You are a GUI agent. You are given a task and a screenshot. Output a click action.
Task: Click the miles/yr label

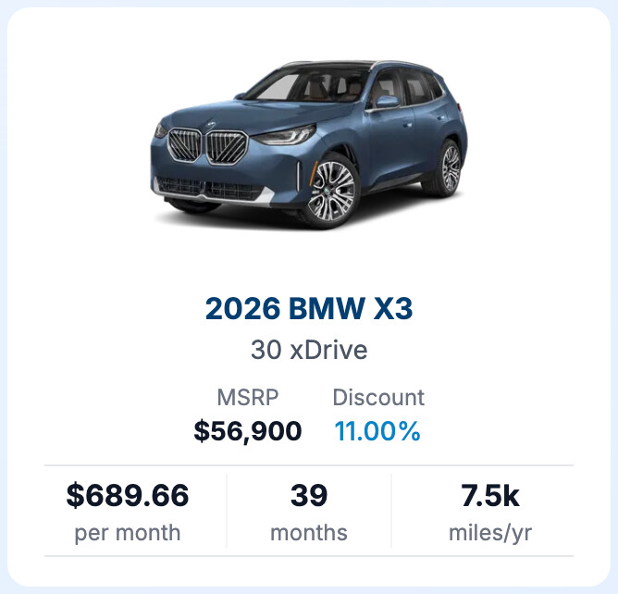[x=490, y=533]
